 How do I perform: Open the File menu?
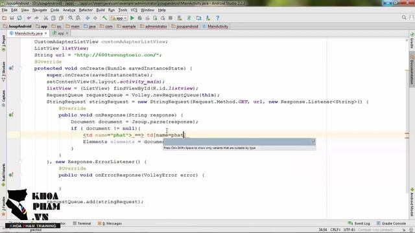pos(5,10)
